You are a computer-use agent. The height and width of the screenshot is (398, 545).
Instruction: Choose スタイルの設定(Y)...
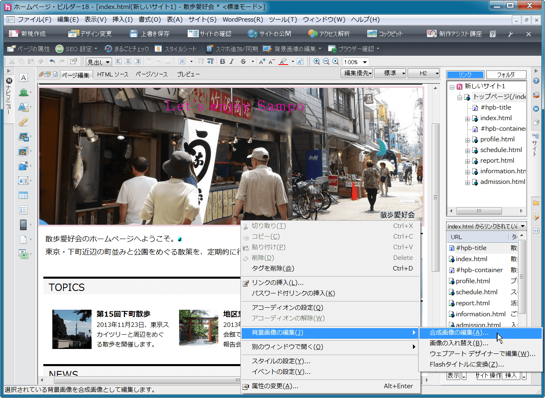coord(330,361)
